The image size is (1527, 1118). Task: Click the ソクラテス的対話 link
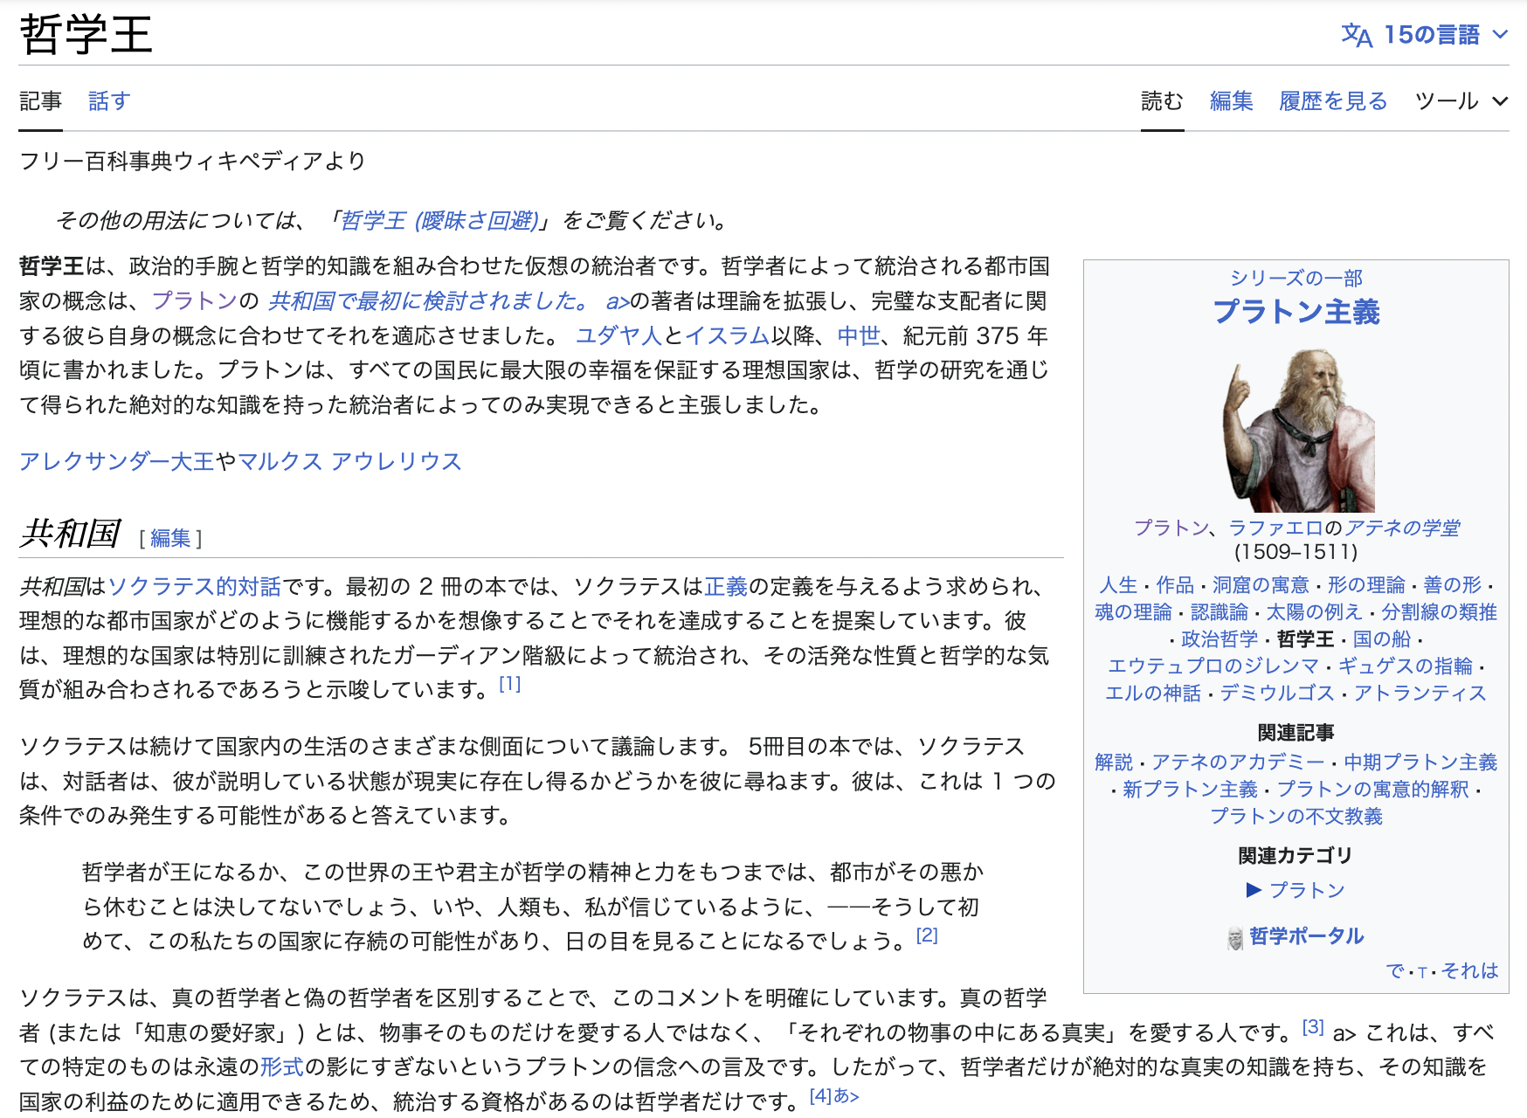pos(194,586)
